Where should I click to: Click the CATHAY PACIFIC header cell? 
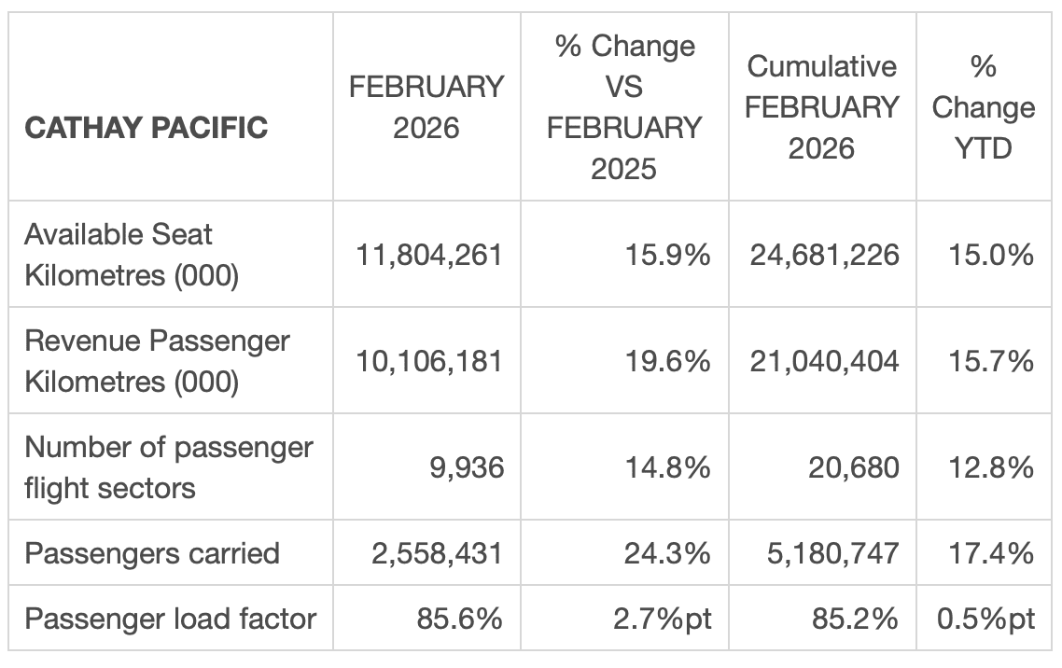[x=146, y=128]
